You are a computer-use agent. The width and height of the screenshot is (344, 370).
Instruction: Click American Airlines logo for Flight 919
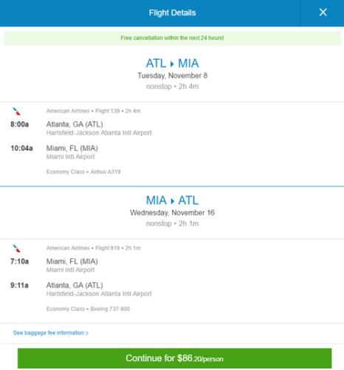[17, 248]
